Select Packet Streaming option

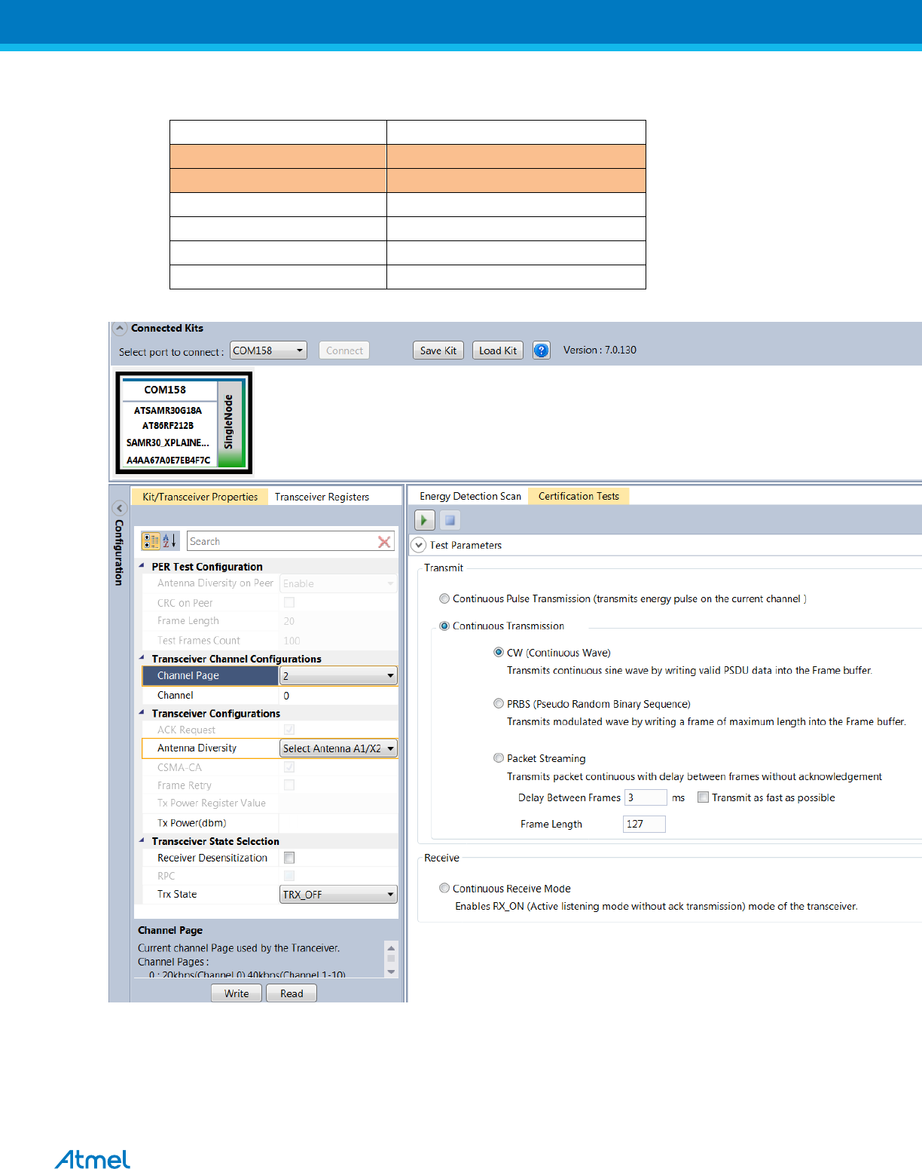click(499, 758)
